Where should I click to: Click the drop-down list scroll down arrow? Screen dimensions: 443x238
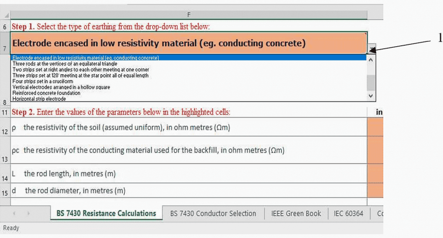(x=371, y=96)
